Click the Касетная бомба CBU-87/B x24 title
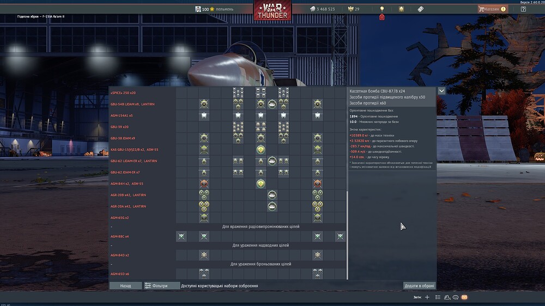 click(377, 91)
